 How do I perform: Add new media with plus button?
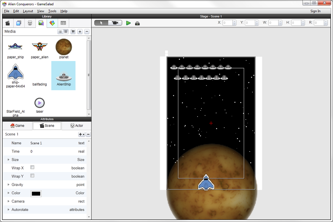(80, 32)
